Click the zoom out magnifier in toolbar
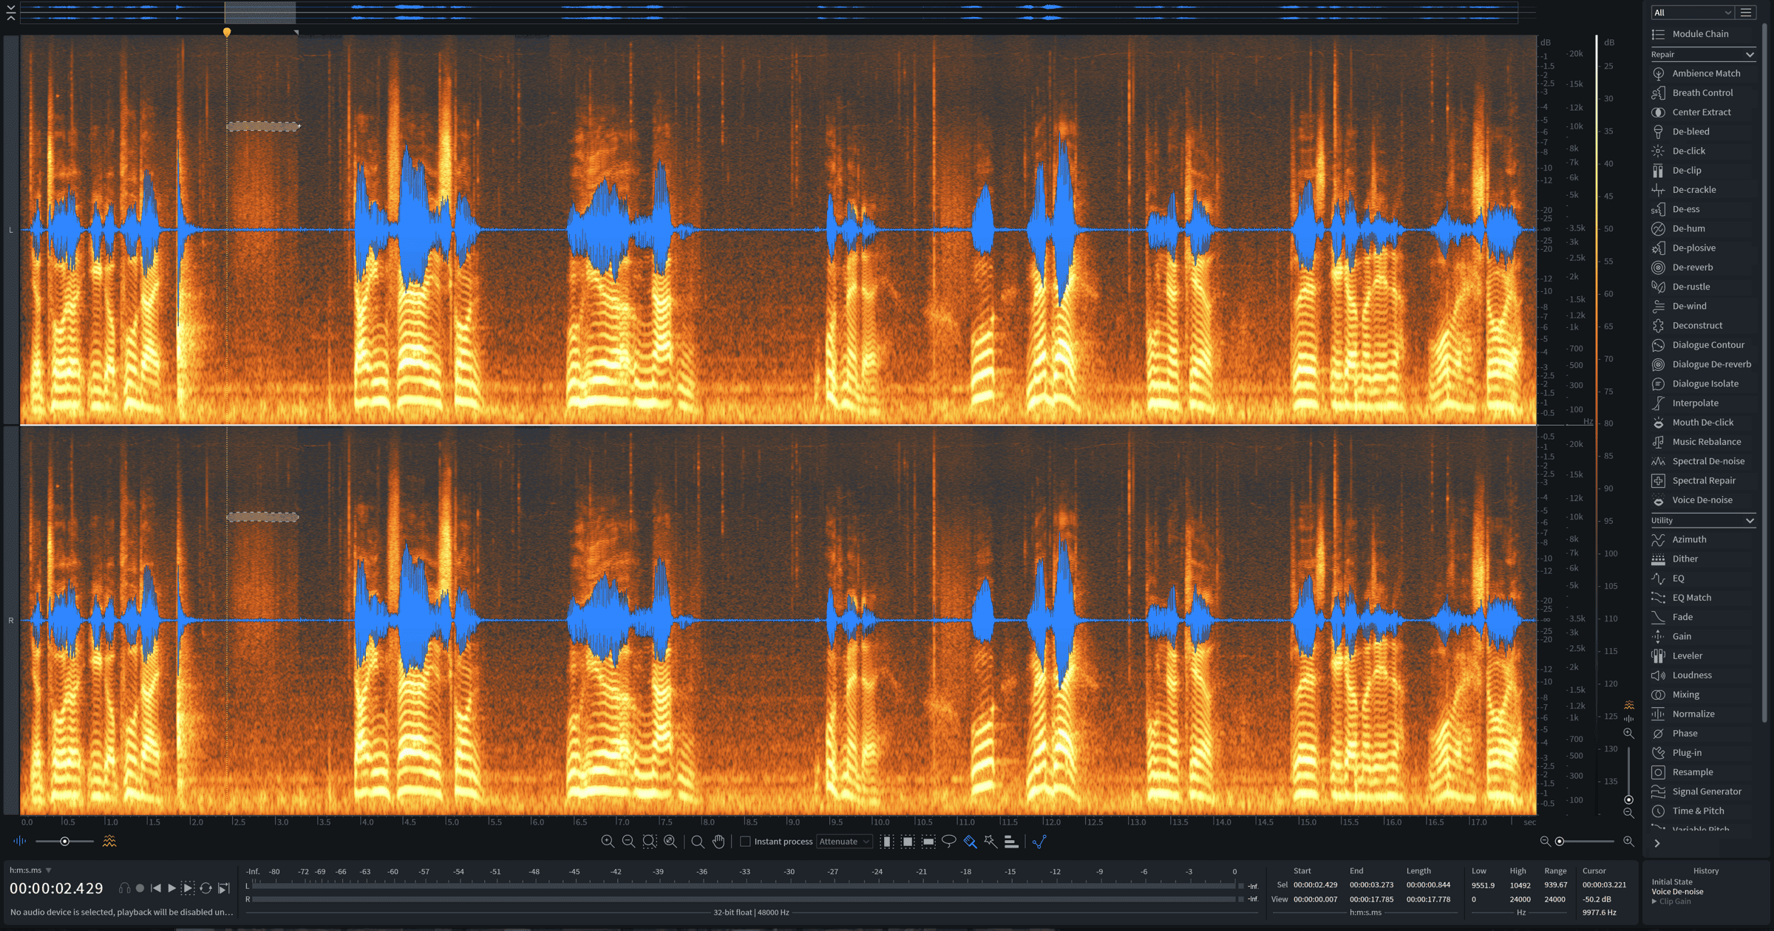Image resolution: width=1774 pixels, height=931 pixels. pos(628,842)
